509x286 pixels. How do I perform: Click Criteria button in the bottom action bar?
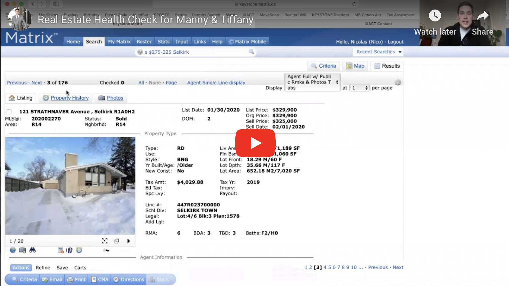coord(24,279)
